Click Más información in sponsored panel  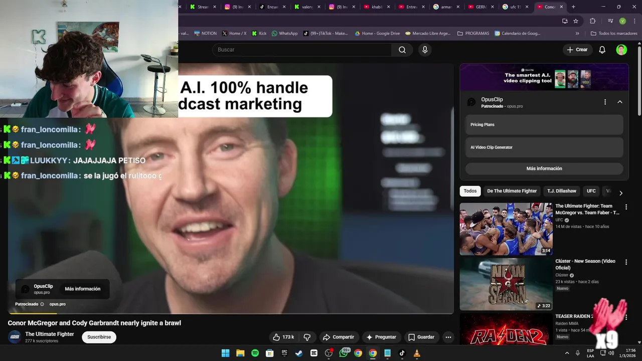click(x=544, y=168)
